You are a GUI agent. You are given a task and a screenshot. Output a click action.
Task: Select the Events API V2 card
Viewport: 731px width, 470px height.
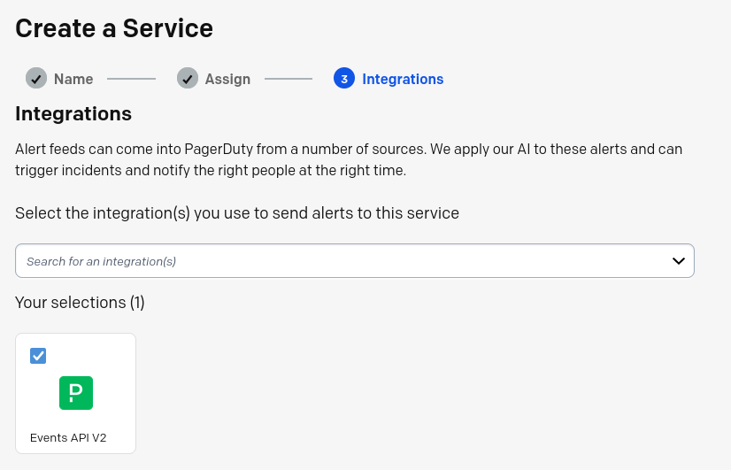tap(75, 393)
